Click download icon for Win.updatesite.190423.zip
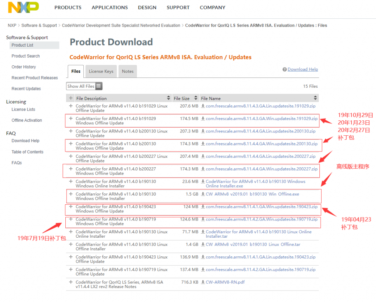The width and height of the screenshot is (376, 303). pyautogui.click(x=203, y=207)
